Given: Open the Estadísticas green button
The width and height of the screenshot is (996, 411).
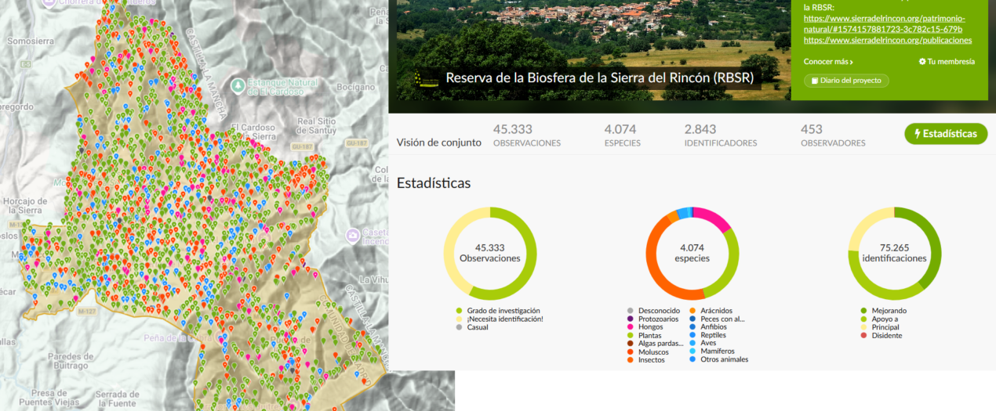Looking at the screenshot, I should point(945,134).
